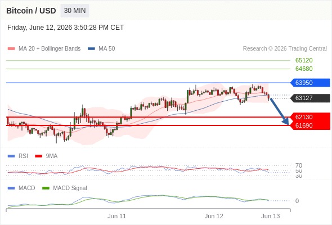Click the 65120 resistance level label
The width and height of the screenshot is (332, 225).
pyautogui.click(x=304, y=60)
